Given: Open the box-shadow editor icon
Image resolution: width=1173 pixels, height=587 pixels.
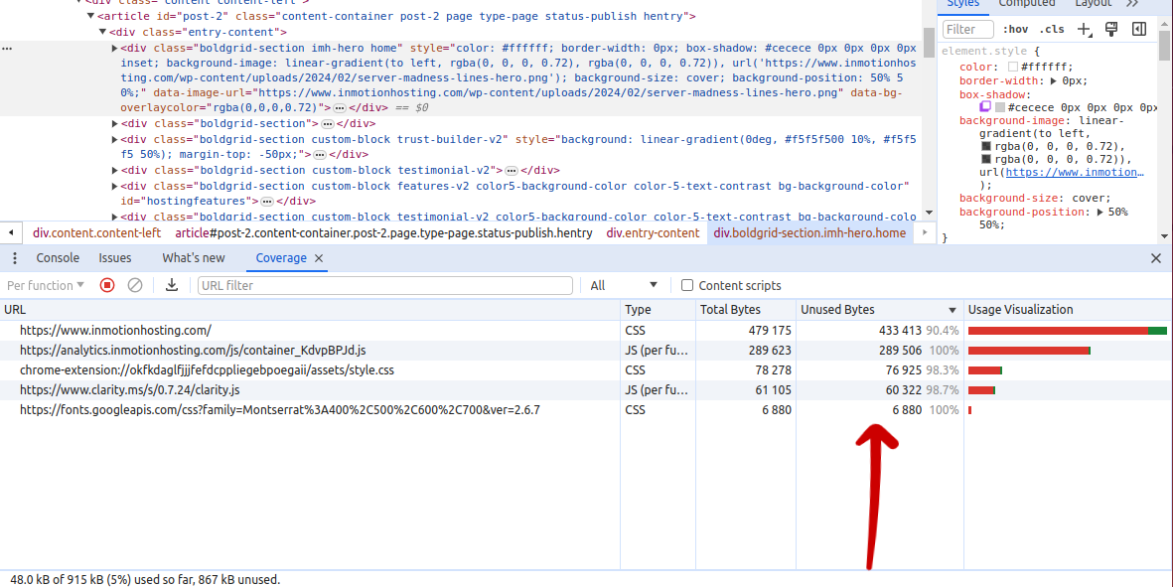Looking at the screenshot, I should pyautogui.click(x=985, y=107).
